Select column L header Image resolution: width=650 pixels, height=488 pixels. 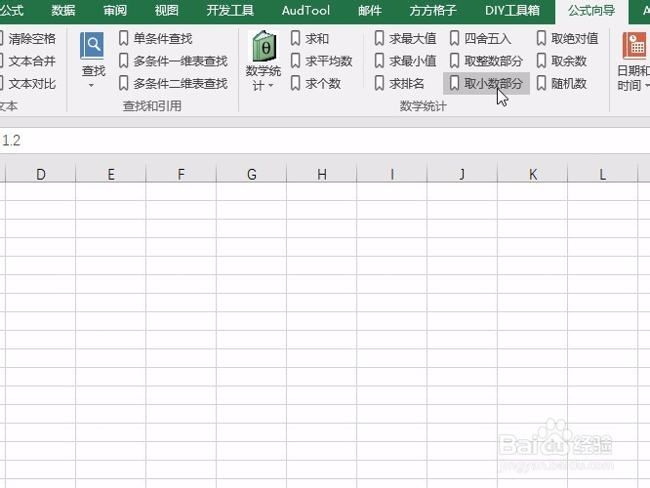pos(603,174)
